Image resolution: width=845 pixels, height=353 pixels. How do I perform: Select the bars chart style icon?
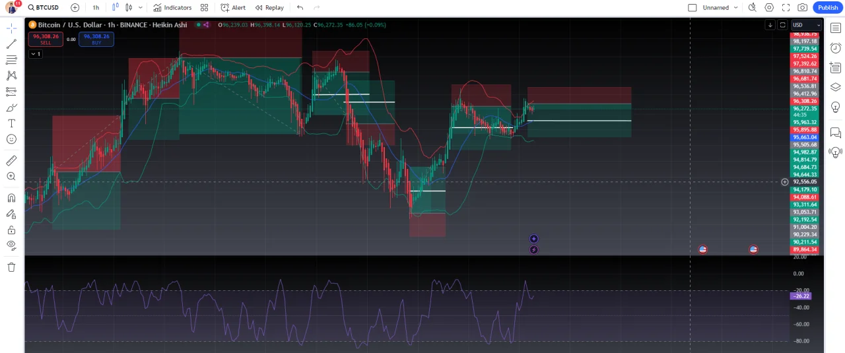(116, 8)
